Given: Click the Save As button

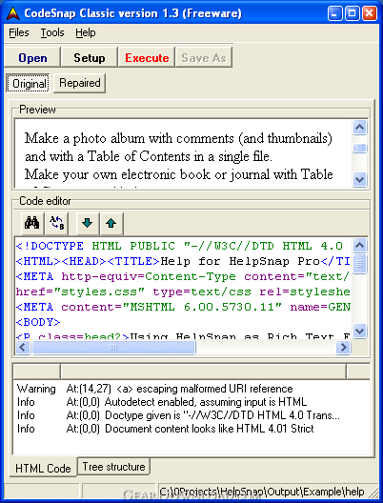Looking at the screenshot, I should pyautogui.click(x=204, y=58).
